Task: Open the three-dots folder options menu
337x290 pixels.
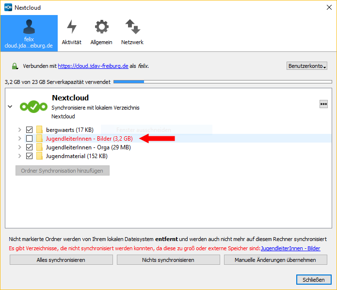Action: coord(323,104)
